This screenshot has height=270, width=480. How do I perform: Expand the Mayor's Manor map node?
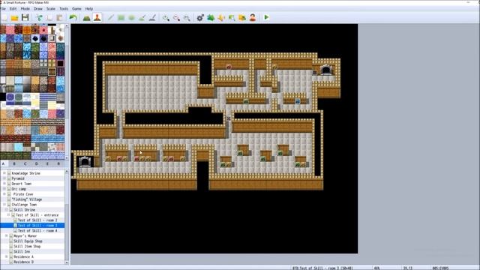click(x=7, y=236)
